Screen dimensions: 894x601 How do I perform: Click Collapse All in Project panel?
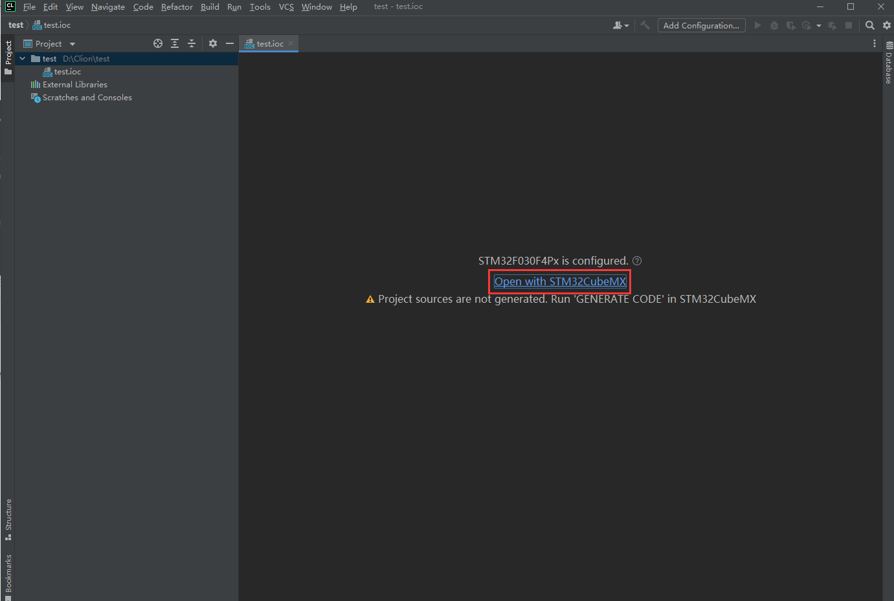point(192,43)
